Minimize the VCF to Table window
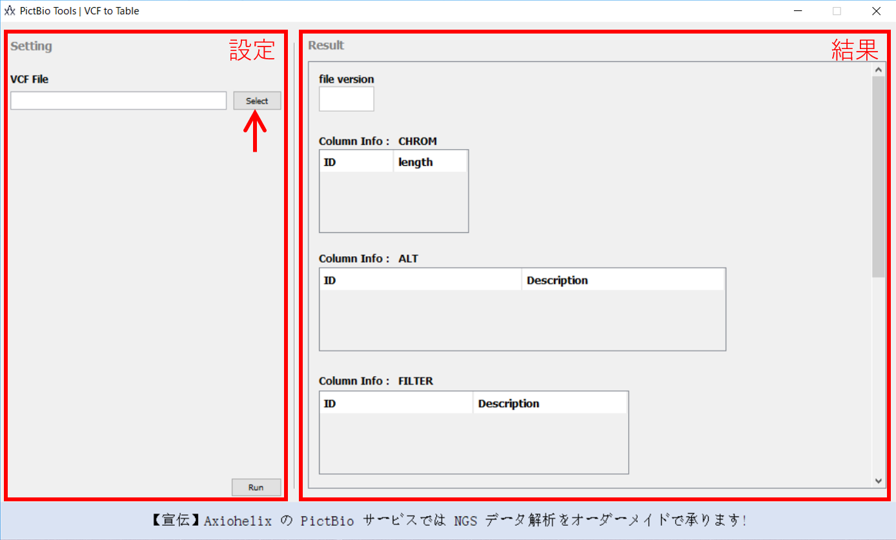The height and width of the screenshot is (540, 896). (x=799, y=11)
